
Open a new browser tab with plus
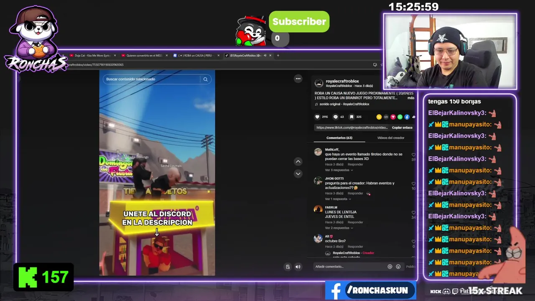pyautogui.click(x=278, y=56)
